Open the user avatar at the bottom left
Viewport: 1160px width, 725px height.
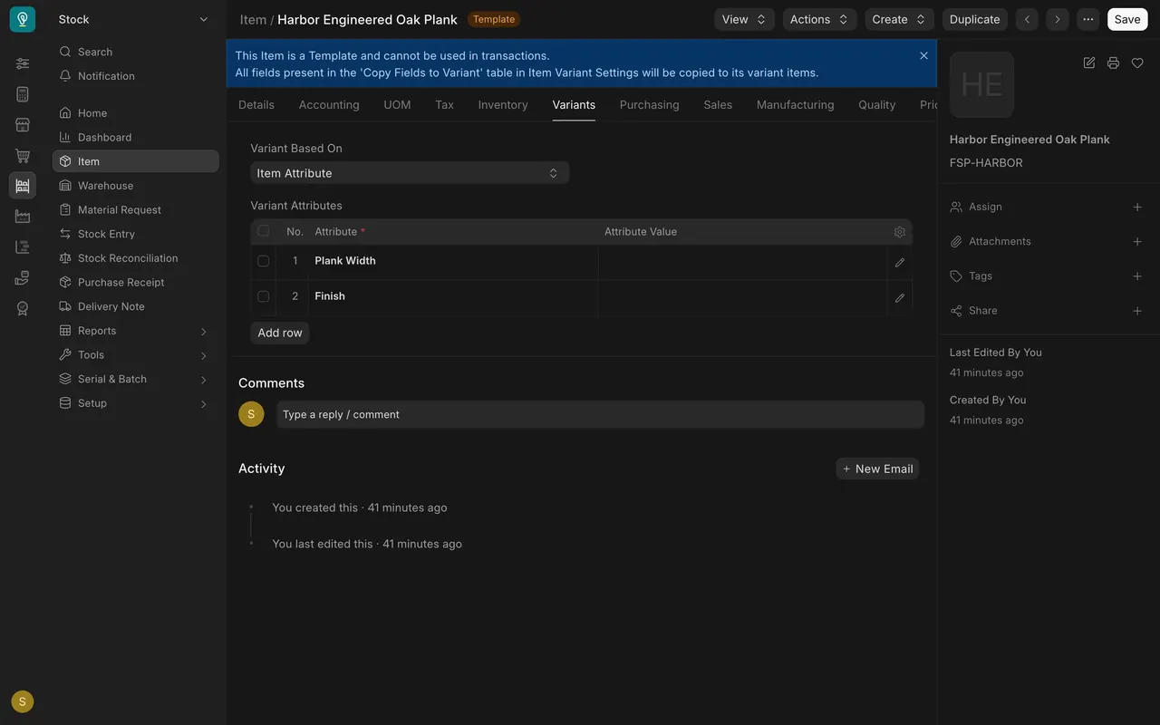pyautogui.click(x=23, y=701)
